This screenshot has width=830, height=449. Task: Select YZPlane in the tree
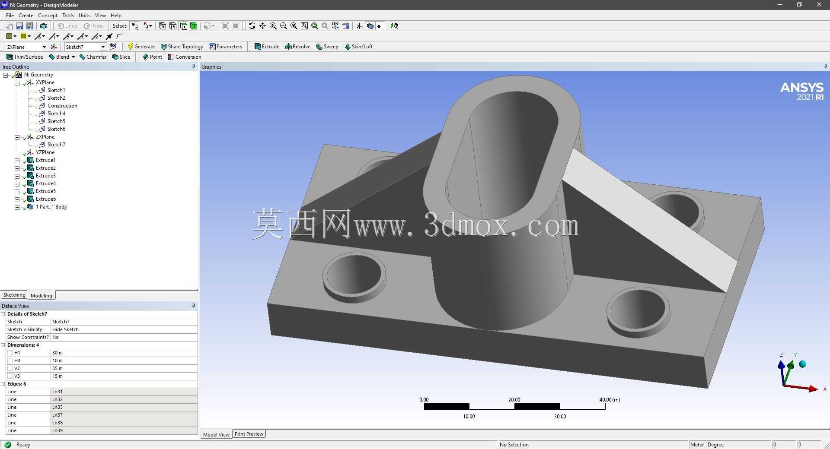point(45,152)
